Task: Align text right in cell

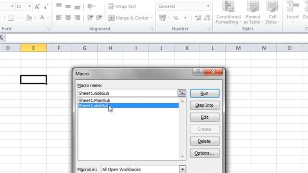Action: point(77,18)
